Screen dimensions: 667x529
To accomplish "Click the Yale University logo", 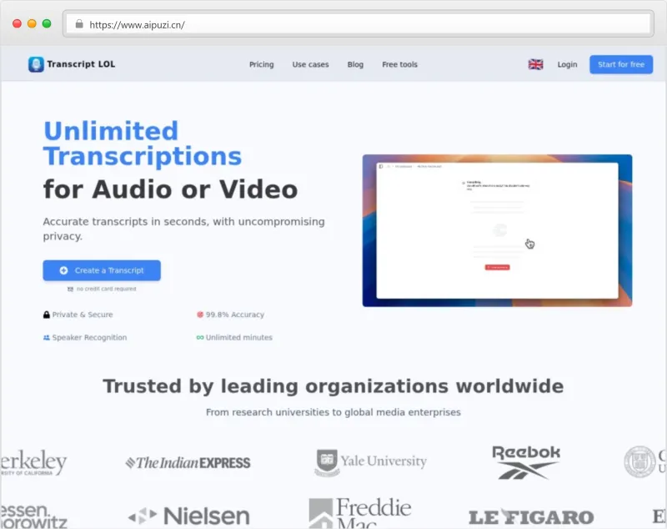I will click(x=370, y=462).
